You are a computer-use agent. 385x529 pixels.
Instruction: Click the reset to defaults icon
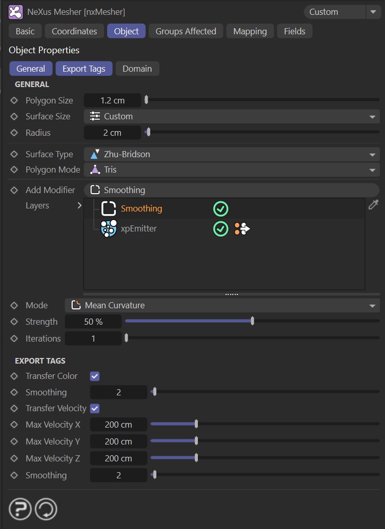tap(46, 509)
